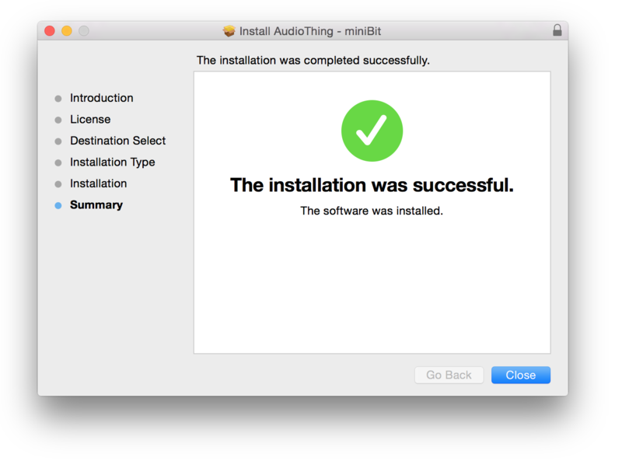
Task: Click the gray bullet beside Installation Type
Action: 58,163
